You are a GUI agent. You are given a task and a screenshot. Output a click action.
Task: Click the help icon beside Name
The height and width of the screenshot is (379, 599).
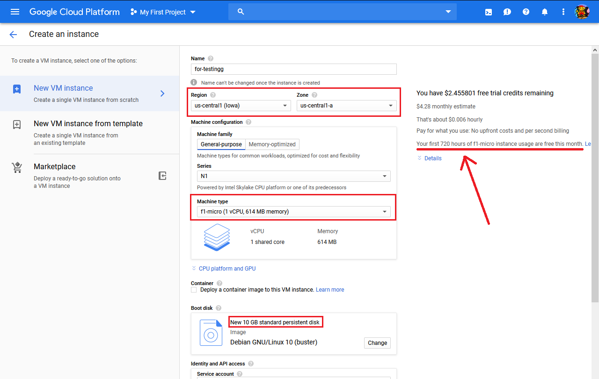(211, 58)
